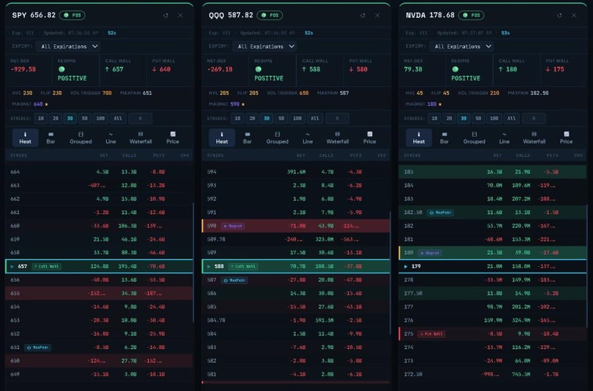Click the NVDA custom strikes N field
This screenshot has height=391, width=593.
pos(534,118)
